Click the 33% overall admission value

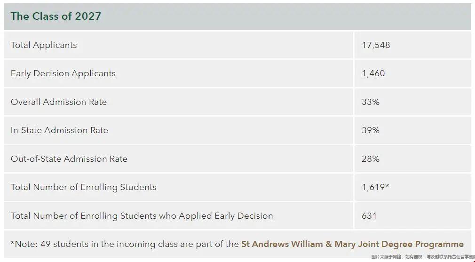(371, 102)
